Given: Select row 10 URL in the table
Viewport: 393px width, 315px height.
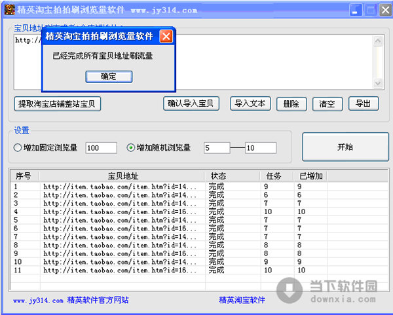Looking at the screenshot, I should click(120, 261).
